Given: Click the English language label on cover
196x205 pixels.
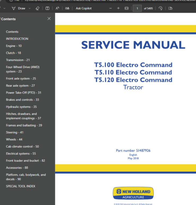Looking at the screenshot, I should point(133,155).
